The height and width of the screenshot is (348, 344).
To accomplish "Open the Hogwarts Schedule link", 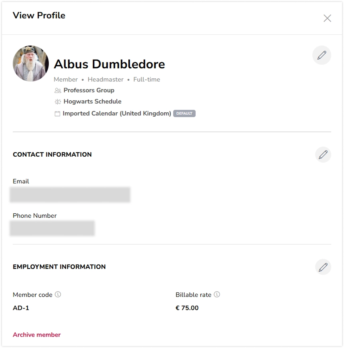I will pyautogui.click(x=92, y=101).
